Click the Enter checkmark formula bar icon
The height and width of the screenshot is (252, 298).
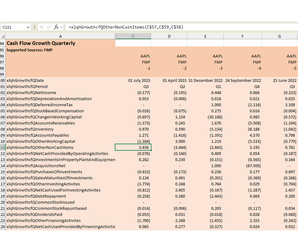(49, 27)
